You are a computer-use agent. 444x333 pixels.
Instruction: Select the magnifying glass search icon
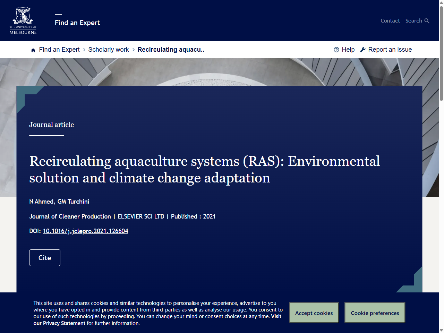point(427,21)
